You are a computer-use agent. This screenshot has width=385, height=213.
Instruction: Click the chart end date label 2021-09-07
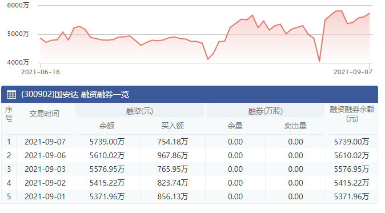[353, 72]
